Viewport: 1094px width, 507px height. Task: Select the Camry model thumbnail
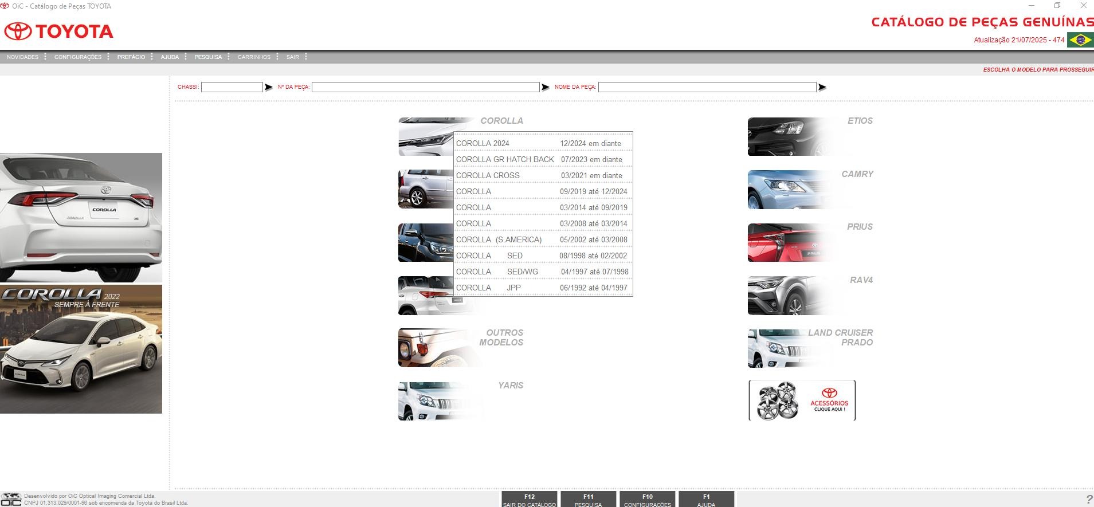click(x=787, y=190)
